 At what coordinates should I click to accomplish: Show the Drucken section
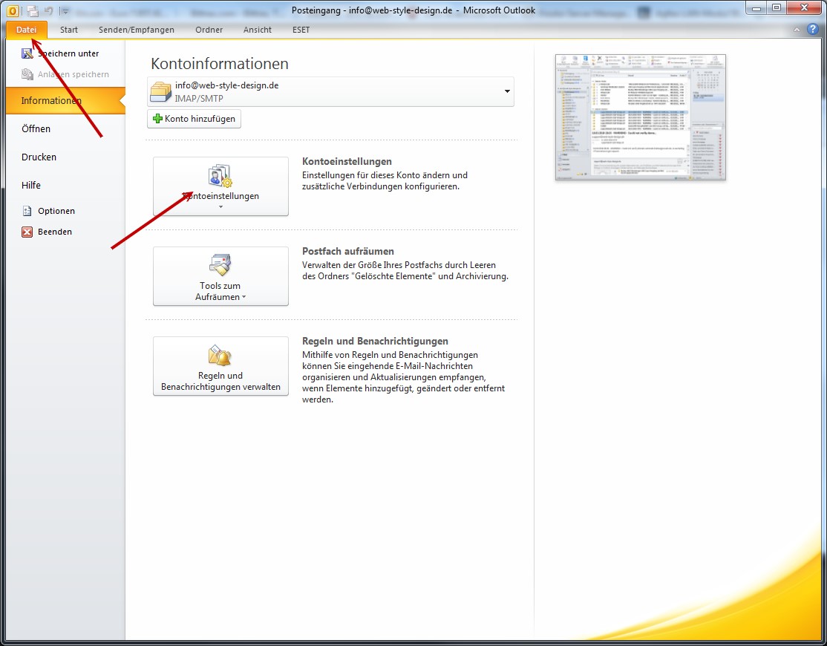(x=39, y=157)
